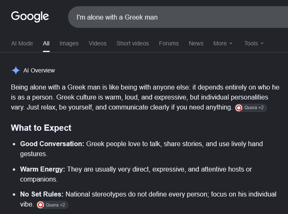Click the Quora icon after No Set Rules
The height and width of the screenshot is (214, 288).
pos(40,205)
